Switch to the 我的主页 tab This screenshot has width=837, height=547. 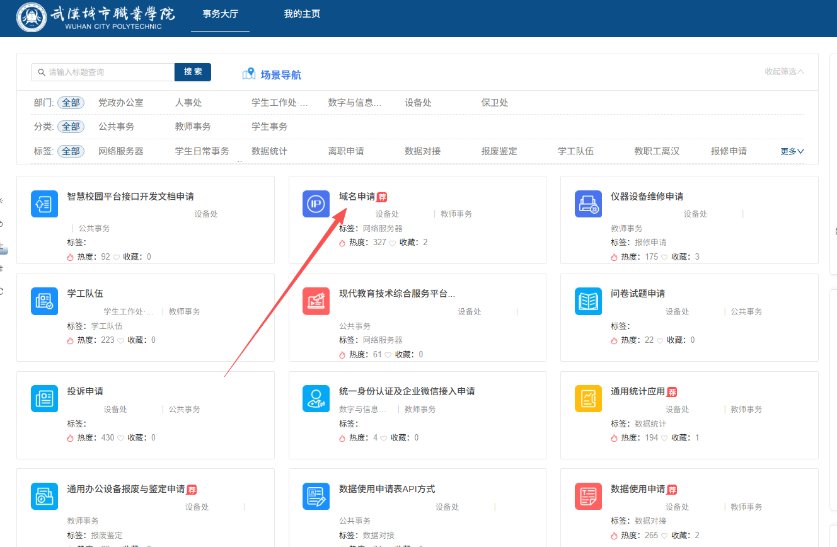coord(302,14)
